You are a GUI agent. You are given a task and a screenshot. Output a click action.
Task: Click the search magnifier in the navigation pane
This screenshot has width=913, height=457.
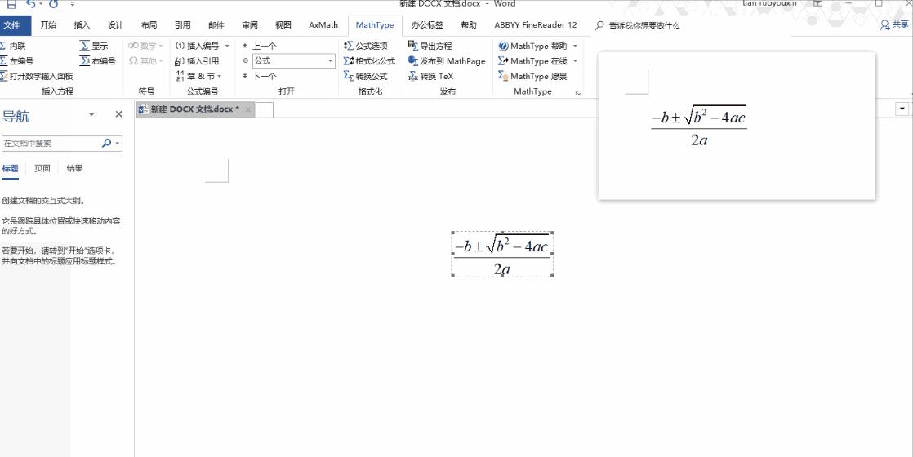tap(106, 143)
